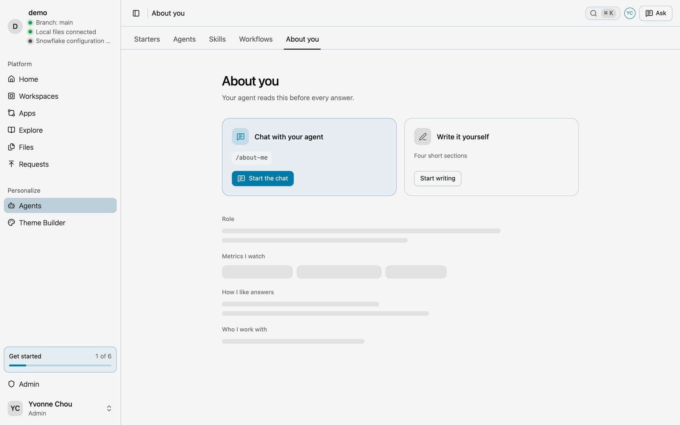
Task: Go to Home in sidebar
Action: coord(60,79)
